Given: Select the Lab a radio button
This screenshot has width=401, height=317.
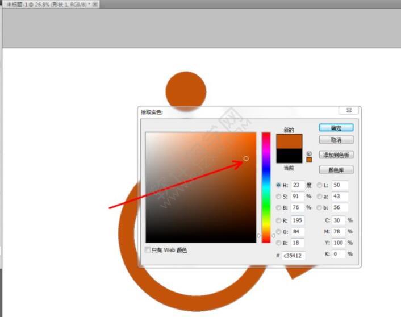Looking at the screenshot, I should tap(319, 196).
